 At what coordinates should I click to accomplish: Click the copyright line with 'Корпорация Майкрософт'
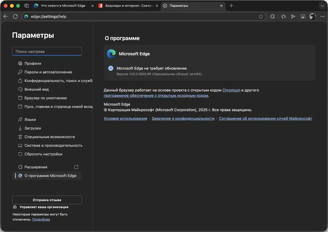(178, 110)
